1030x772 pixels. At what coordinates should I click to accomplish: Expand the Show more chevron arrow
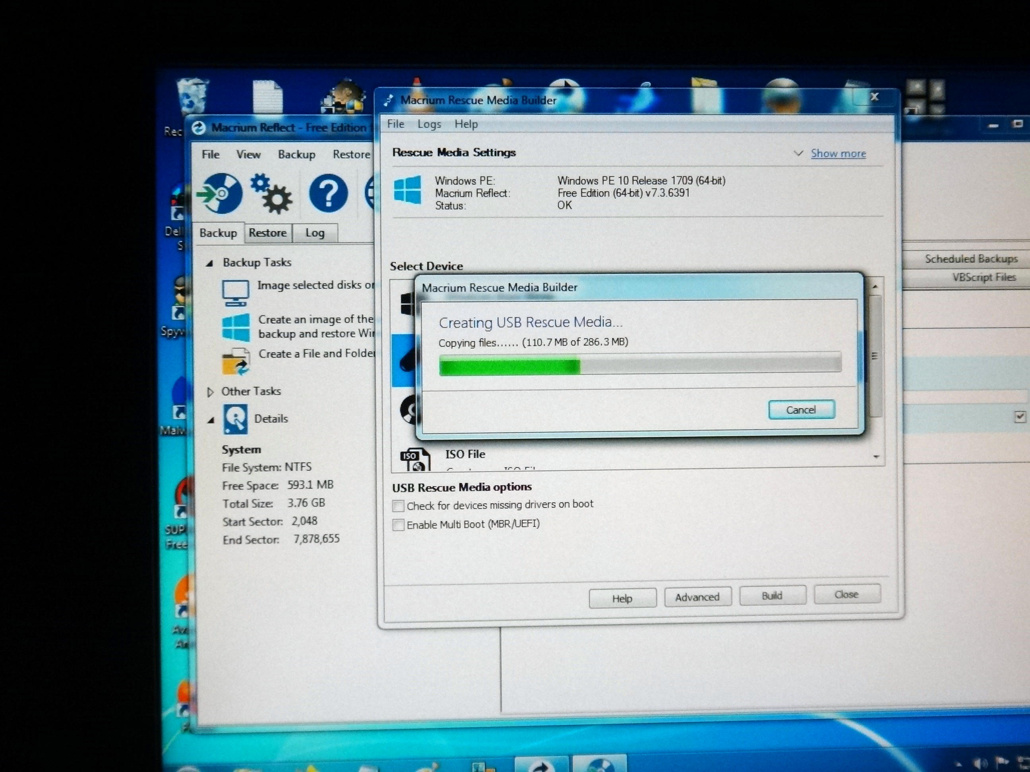click(798, 153)
